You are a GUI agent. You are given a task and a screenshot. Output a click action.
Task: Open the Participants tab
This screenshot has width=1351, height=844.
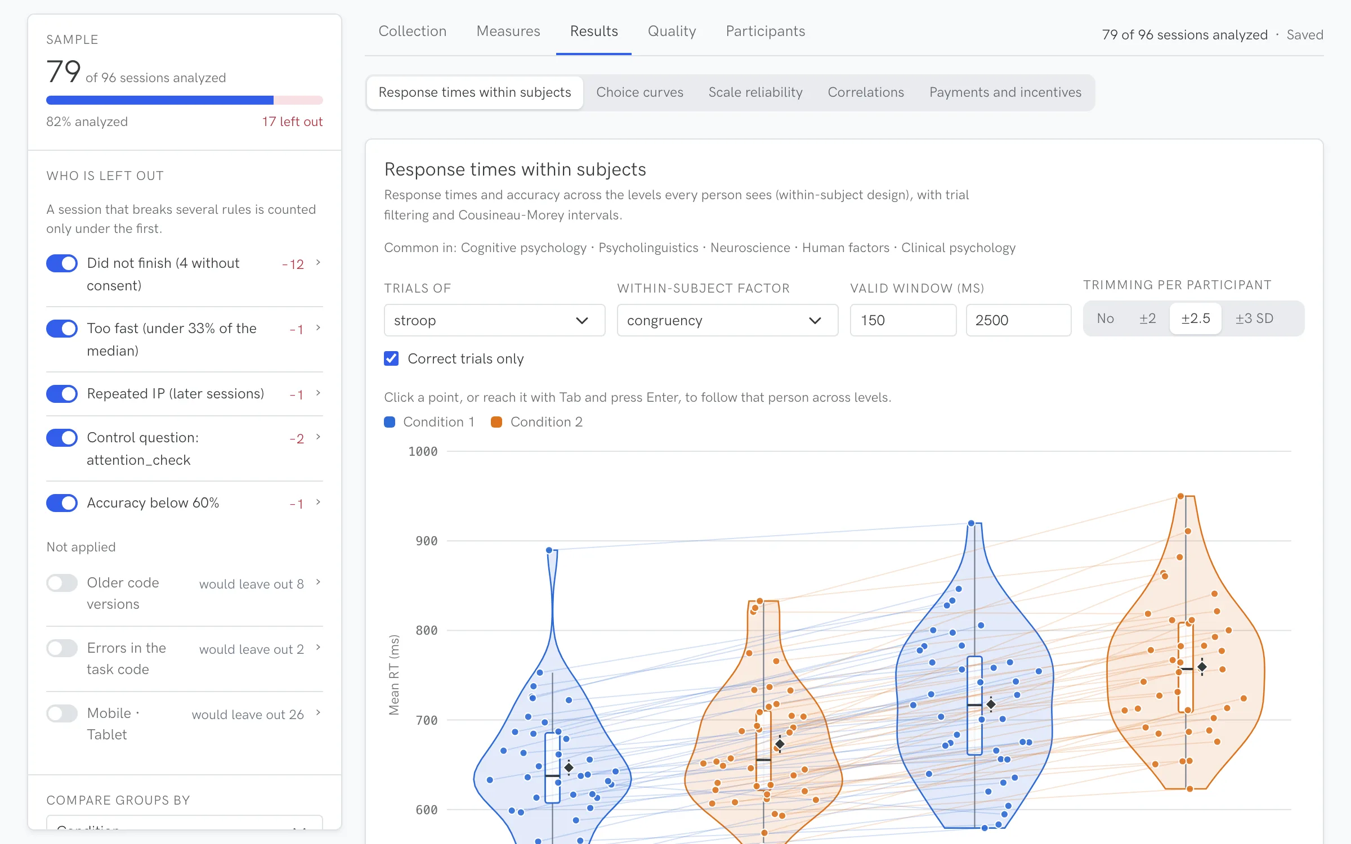766,31
